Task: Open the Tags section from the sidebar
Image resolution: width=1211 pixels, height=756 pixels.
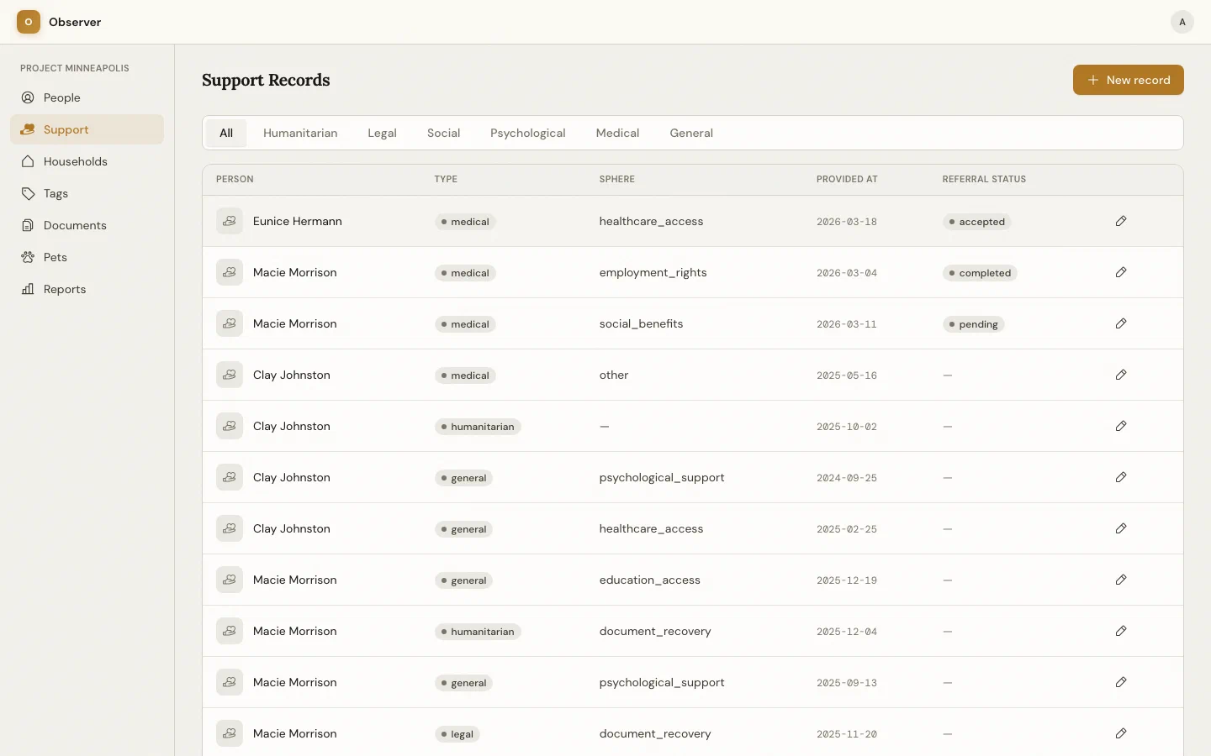Action: coord(56,193)
